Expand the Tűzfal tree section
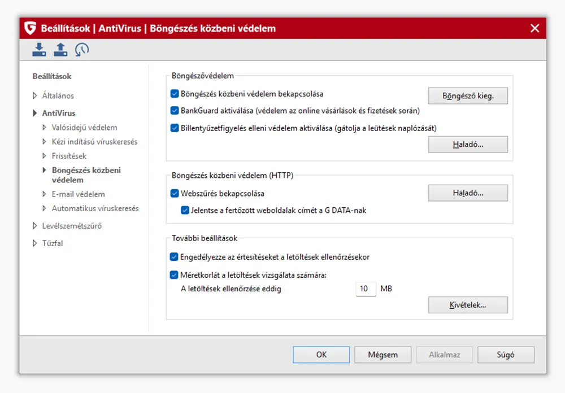 tap(35, 243)
